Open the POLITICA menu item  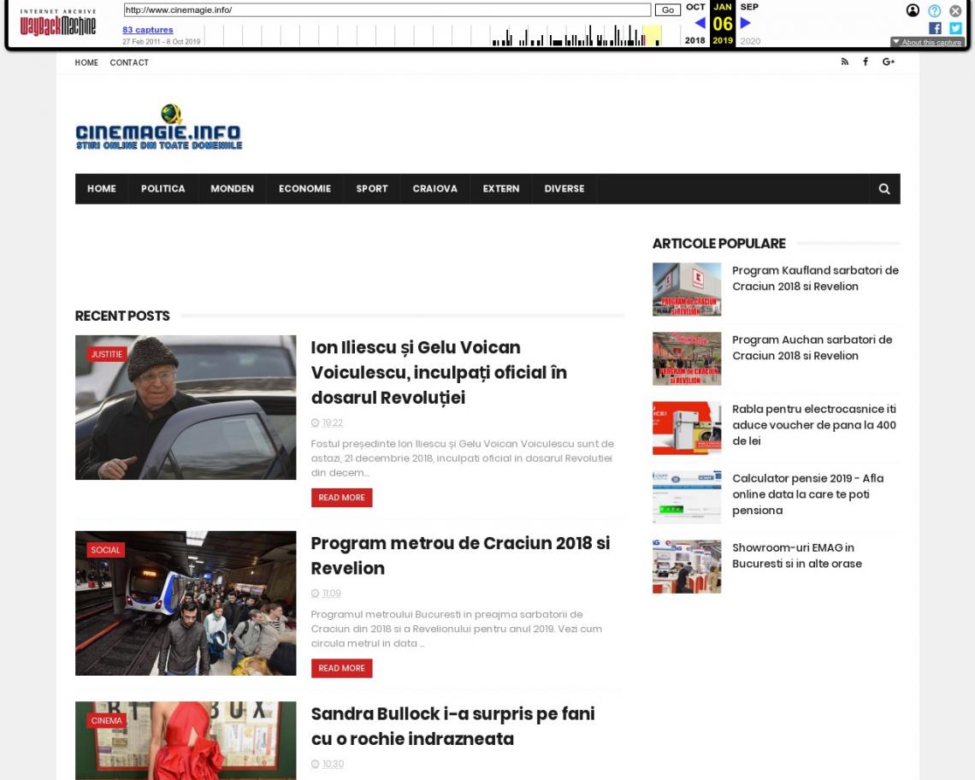tap(162, 189)
